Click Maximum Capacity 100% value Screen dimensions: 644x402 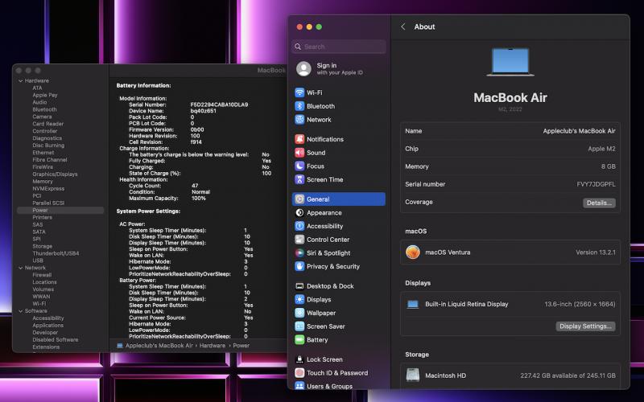(198, 198)
